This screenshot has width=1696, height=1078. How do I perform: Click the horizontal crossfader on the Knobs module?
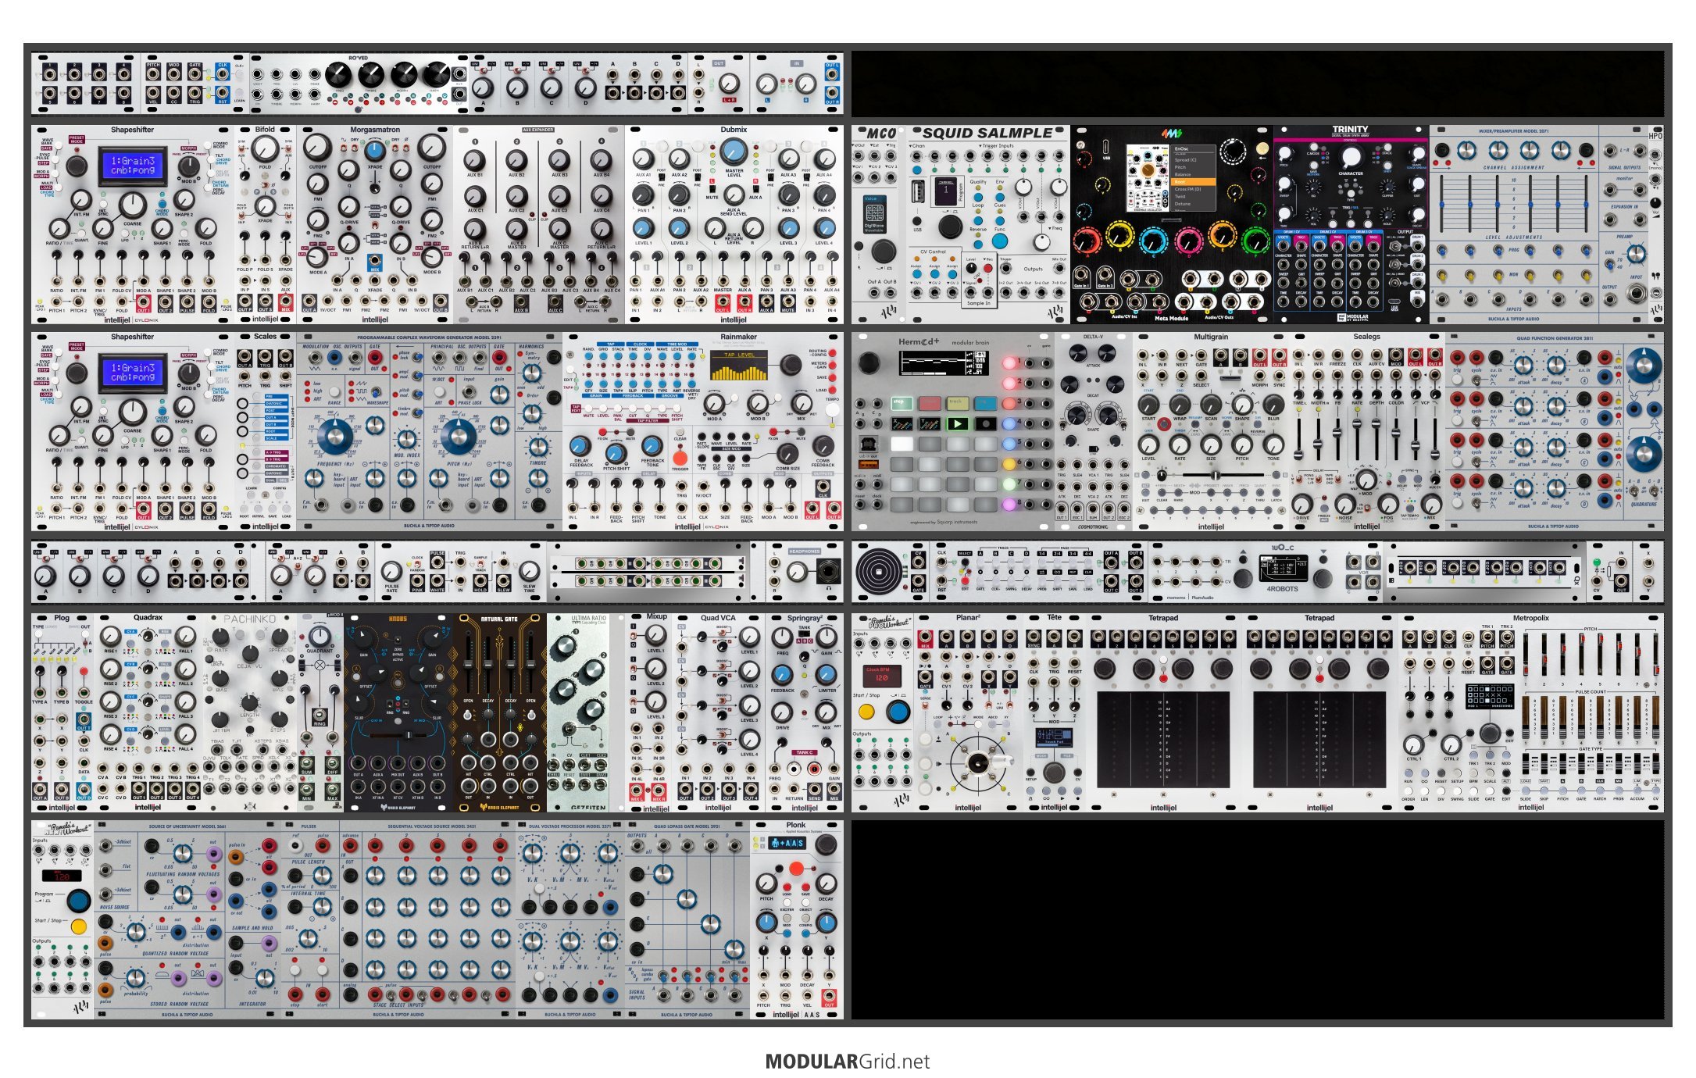pos(398,737)
